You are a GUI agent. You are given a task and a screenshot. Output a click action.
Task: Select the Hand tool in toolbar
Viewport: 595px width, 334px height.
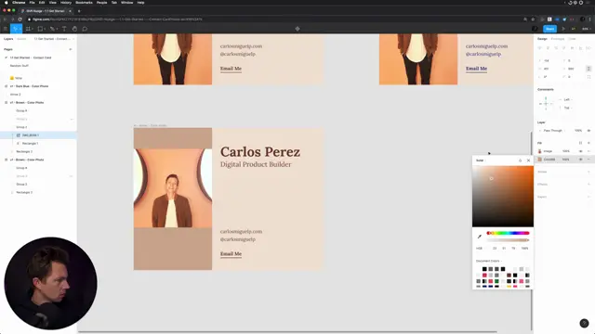coord(74,29)
